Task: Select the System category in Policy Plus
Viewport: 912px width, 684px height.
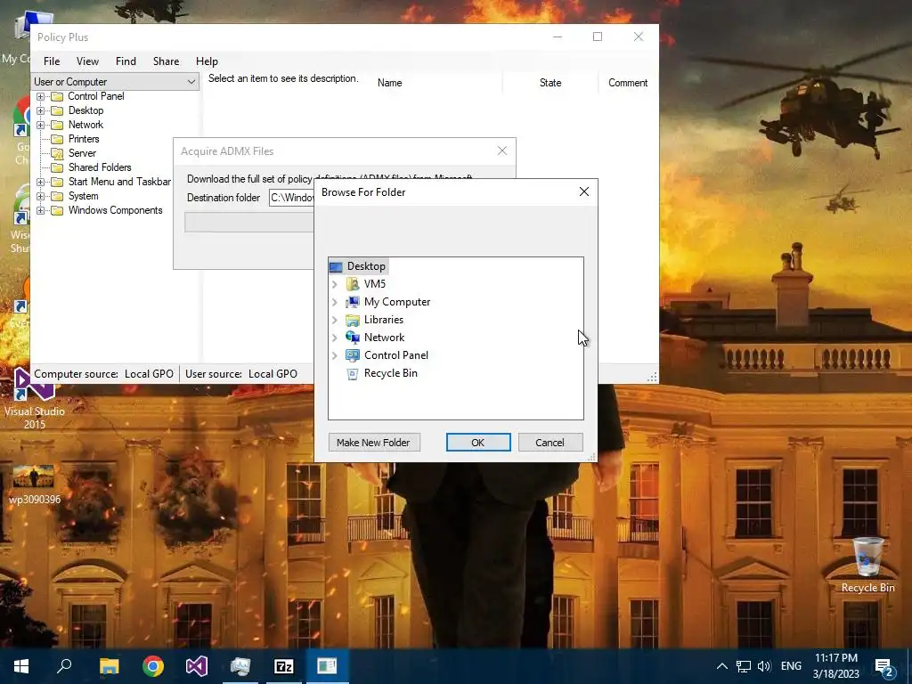Action: [x=83, y=196]
